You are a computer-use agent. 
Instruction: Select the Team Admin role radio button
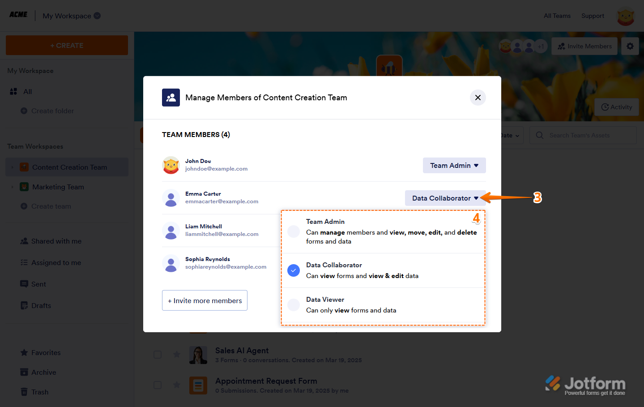pyautogui.click(x=294, y=231)
